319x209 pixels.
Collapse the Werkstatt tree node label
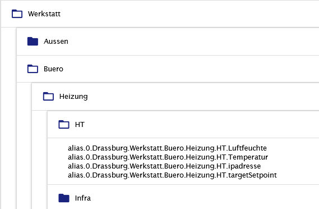click(44, 14)
